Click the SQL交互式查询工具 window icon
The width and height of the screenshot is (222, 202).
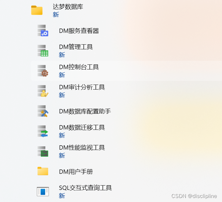click(43, 192)
